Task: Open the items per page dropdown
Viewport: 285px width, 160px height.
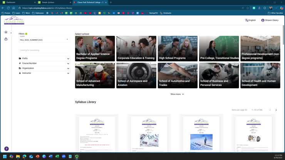Action: [240, 110]
